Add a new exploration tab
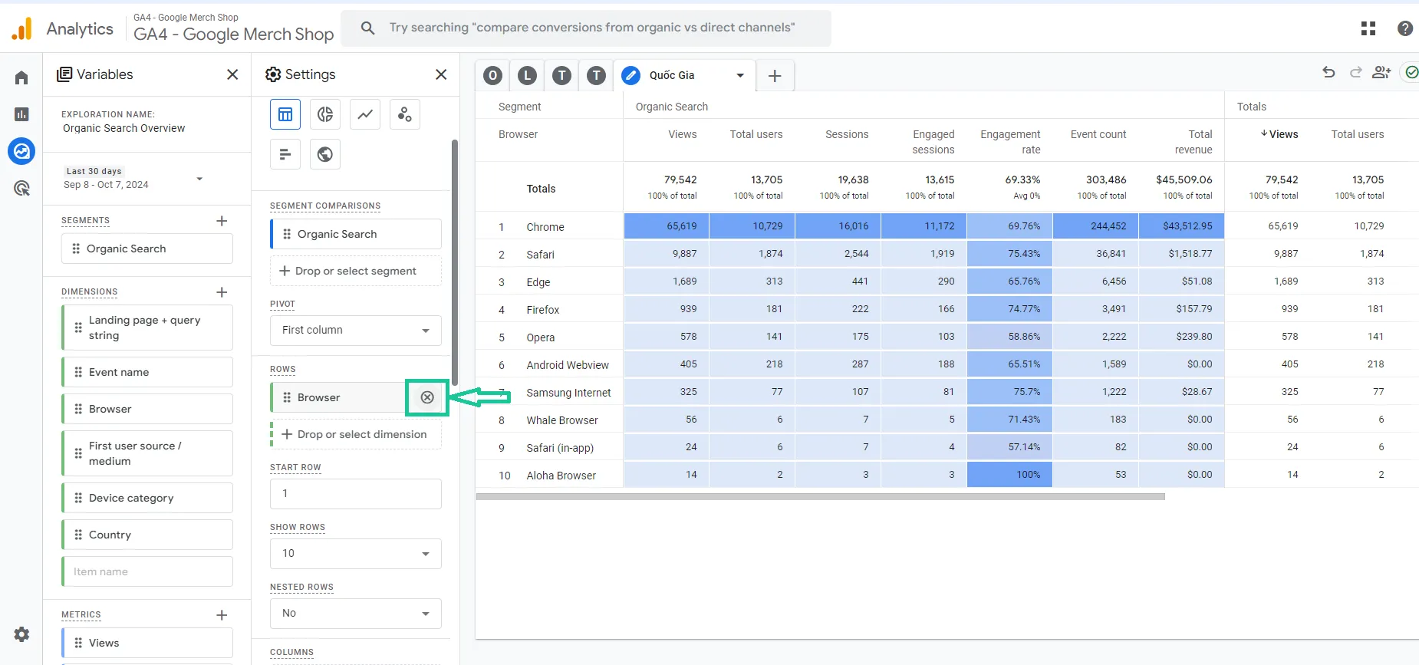Image resolution: width=1419 pixels, height=665 pixels. (775, 75)
